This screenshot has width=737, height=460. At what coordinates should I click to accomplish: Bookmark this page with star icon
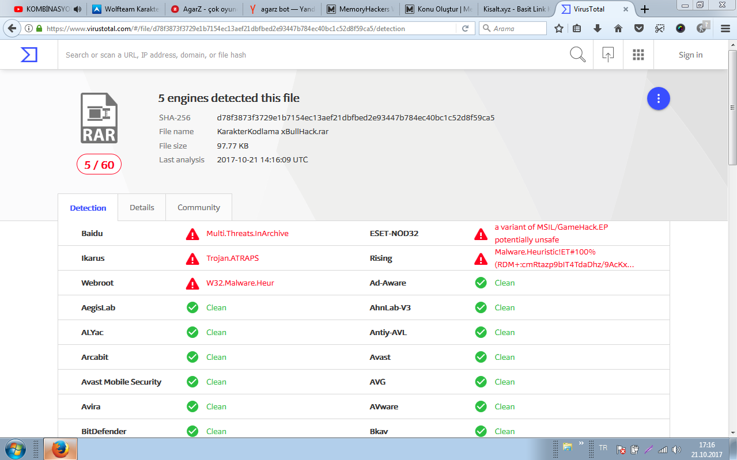558,28
